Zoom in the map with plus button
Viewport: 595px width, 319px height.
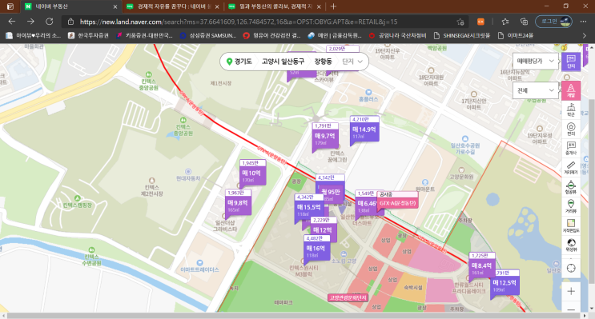[571, 291]
